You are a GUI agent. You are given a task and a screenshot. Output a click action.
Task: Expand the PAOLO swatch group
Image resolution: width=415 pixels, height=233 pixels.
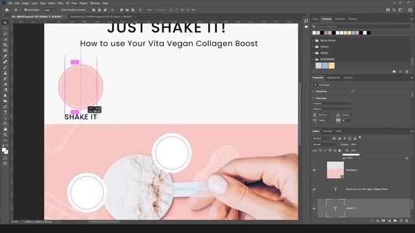[x=314, y=47]
